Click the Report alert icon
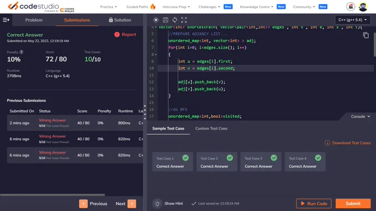This screenshot has height=211, width=376. (117, 34)
